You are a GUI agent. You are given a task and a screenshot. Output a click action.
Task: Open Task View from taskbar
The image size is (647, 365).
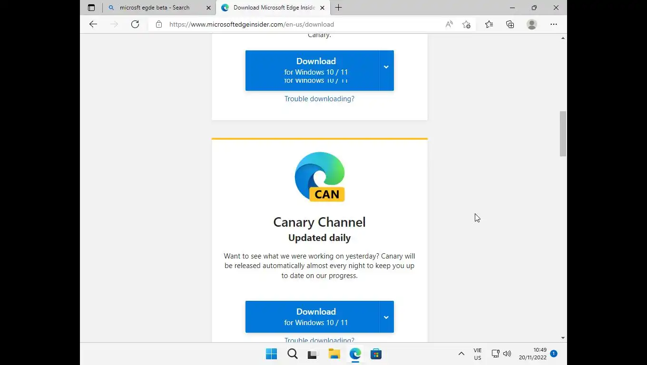click(x=312, y=354)
